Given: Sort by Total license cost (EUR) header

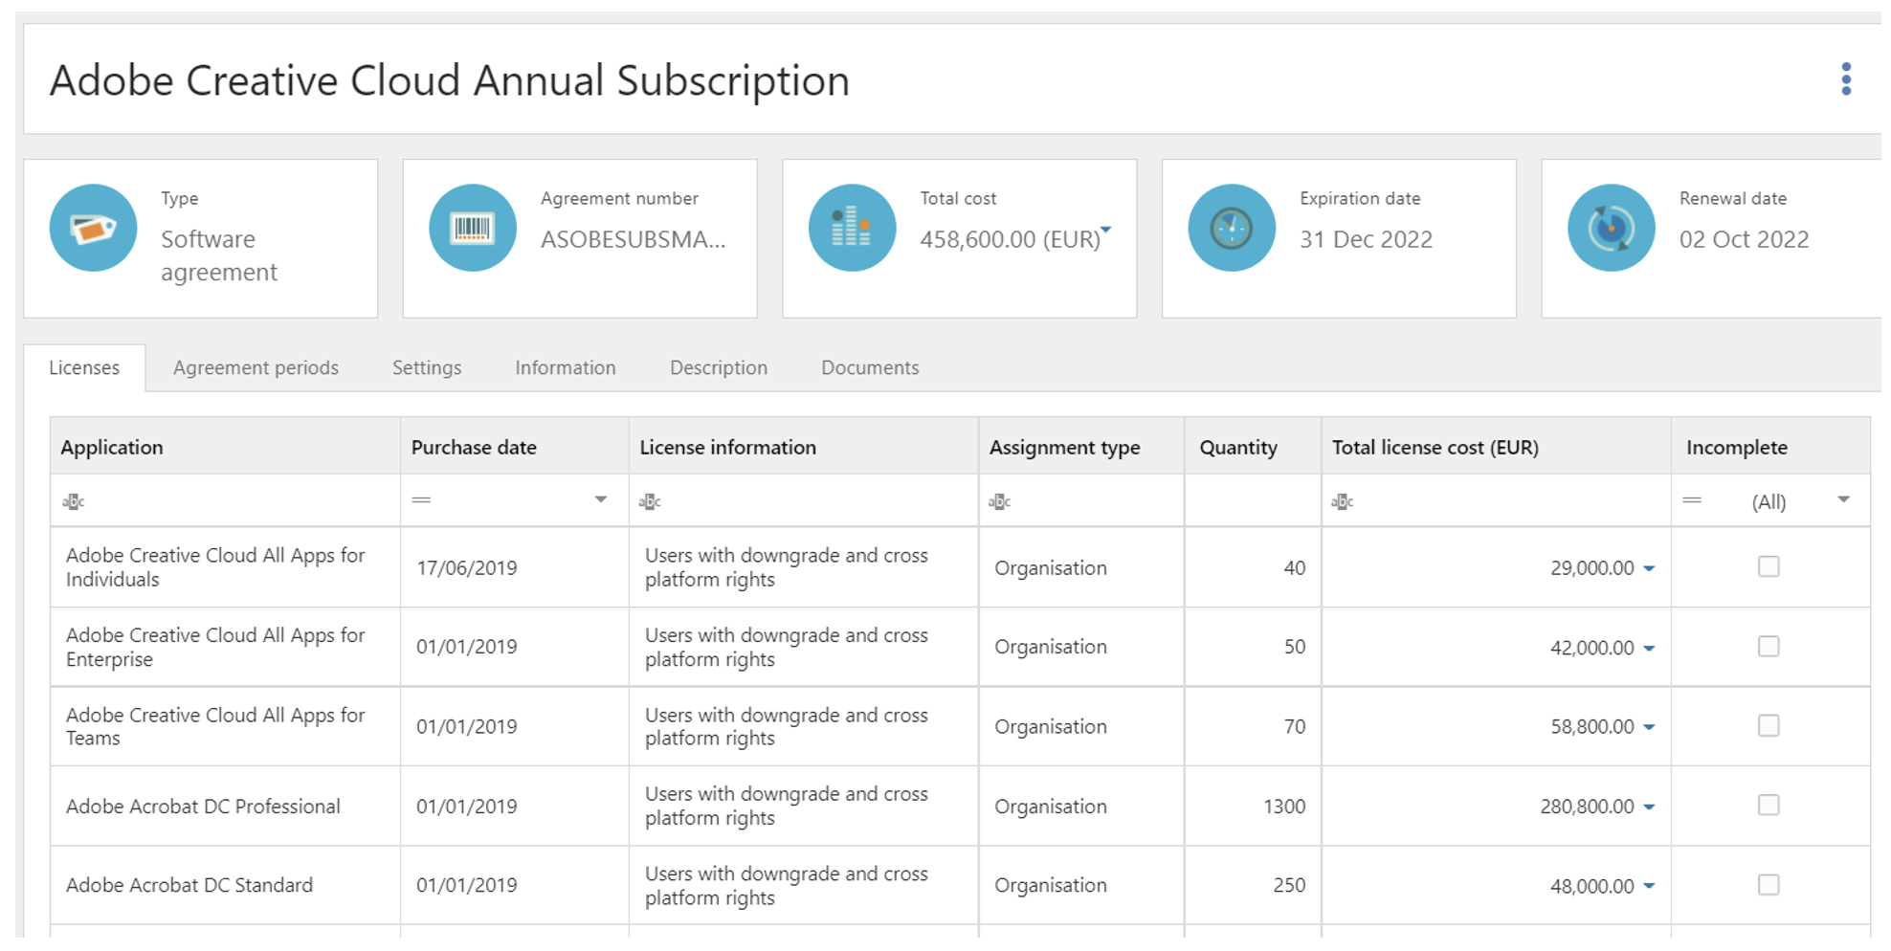Looking at the screenshot, I should pos(1497,447).
